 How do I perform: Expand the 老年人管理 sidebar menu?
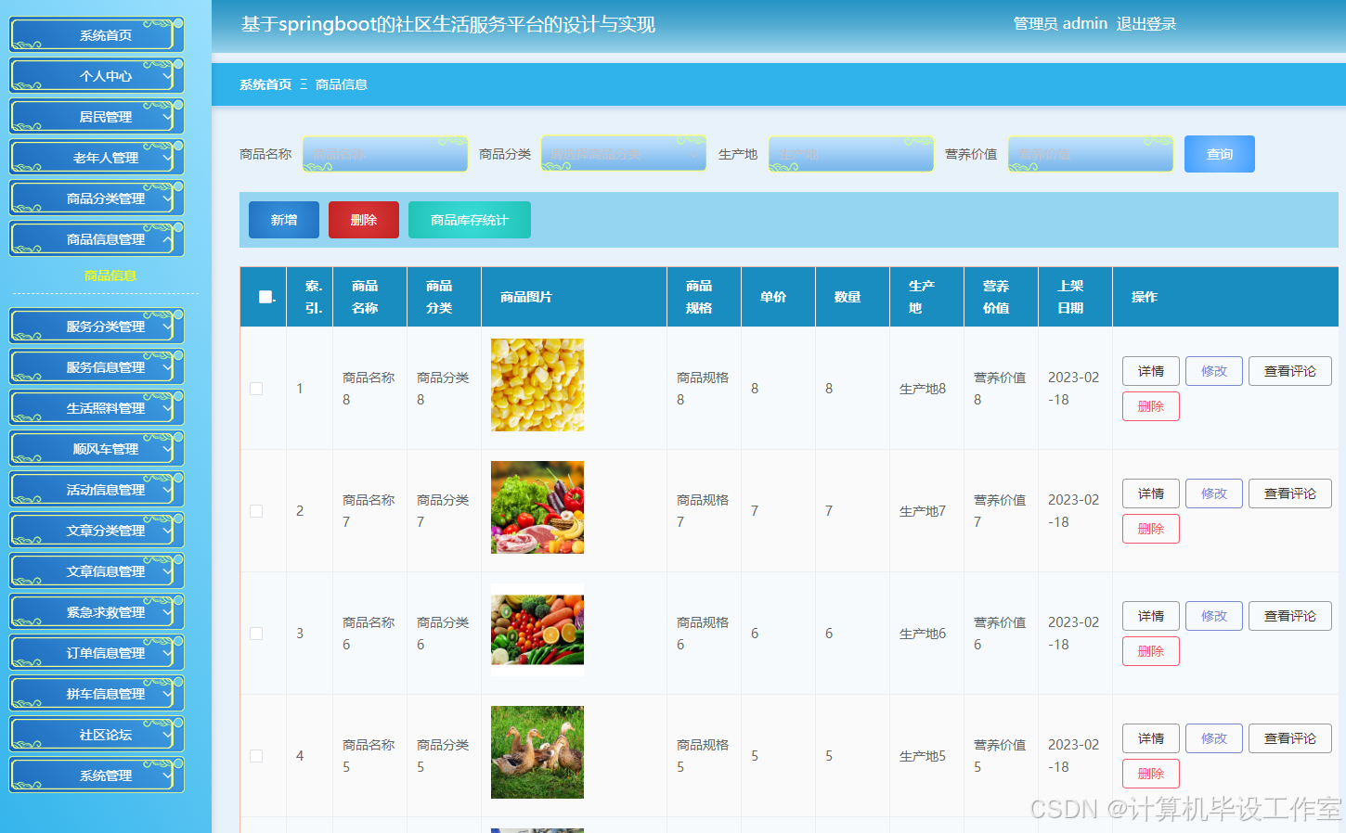(97, 157)
